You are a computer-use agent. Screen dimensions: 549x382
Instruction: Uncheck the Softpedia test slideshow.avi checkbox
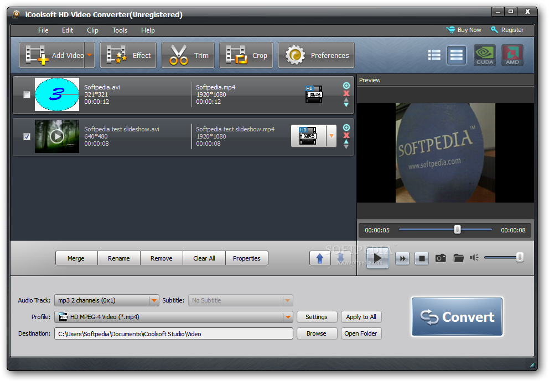27,136
